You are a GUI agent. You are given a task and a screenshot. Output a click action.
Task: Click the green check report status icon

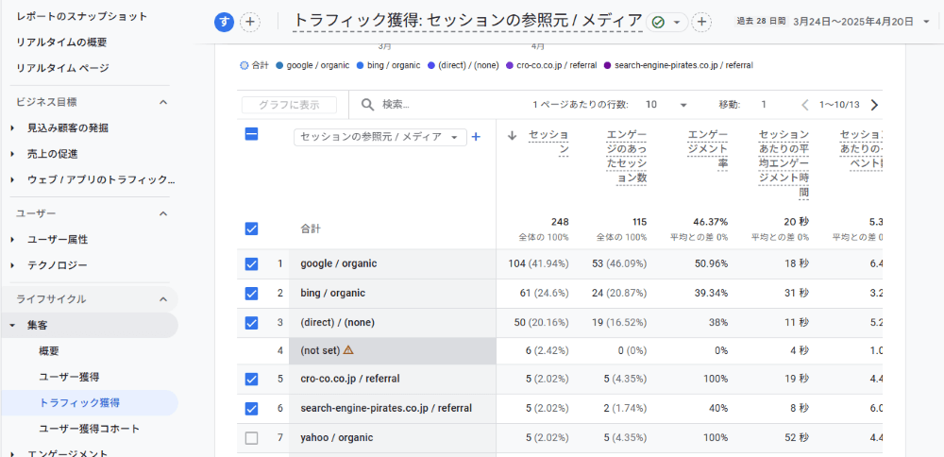point(659,23)
